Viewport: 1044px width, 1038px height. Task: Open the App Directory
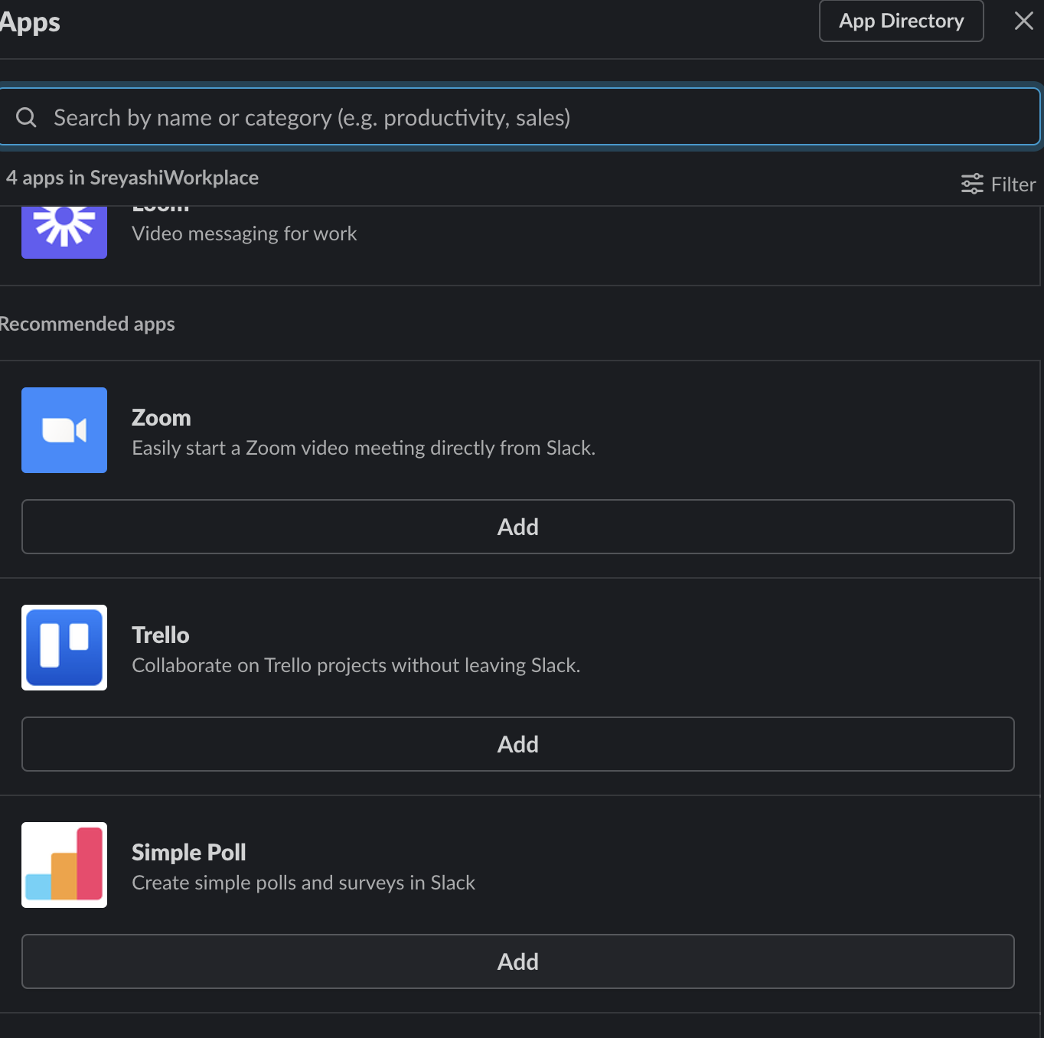click(x=901, y=21)
